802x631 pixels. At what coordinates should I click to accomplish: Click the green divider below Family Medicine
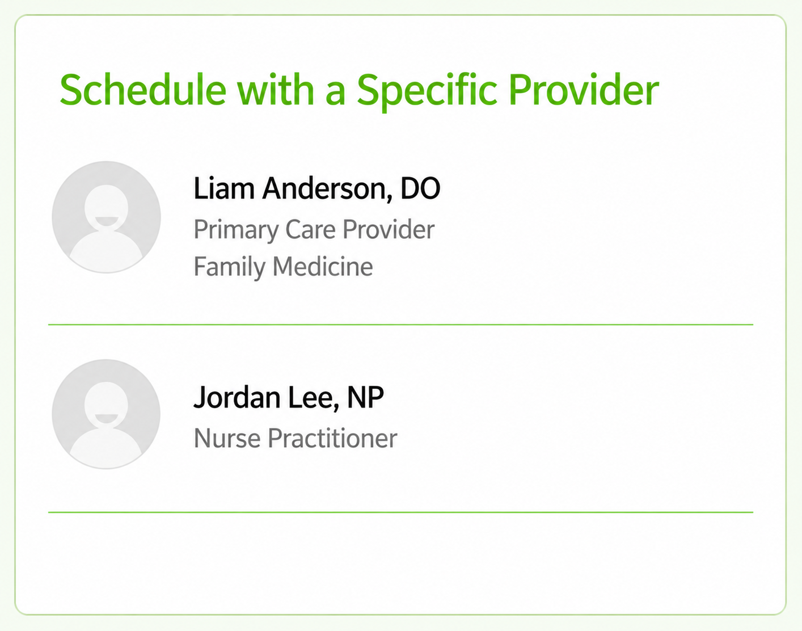[400, 325]
